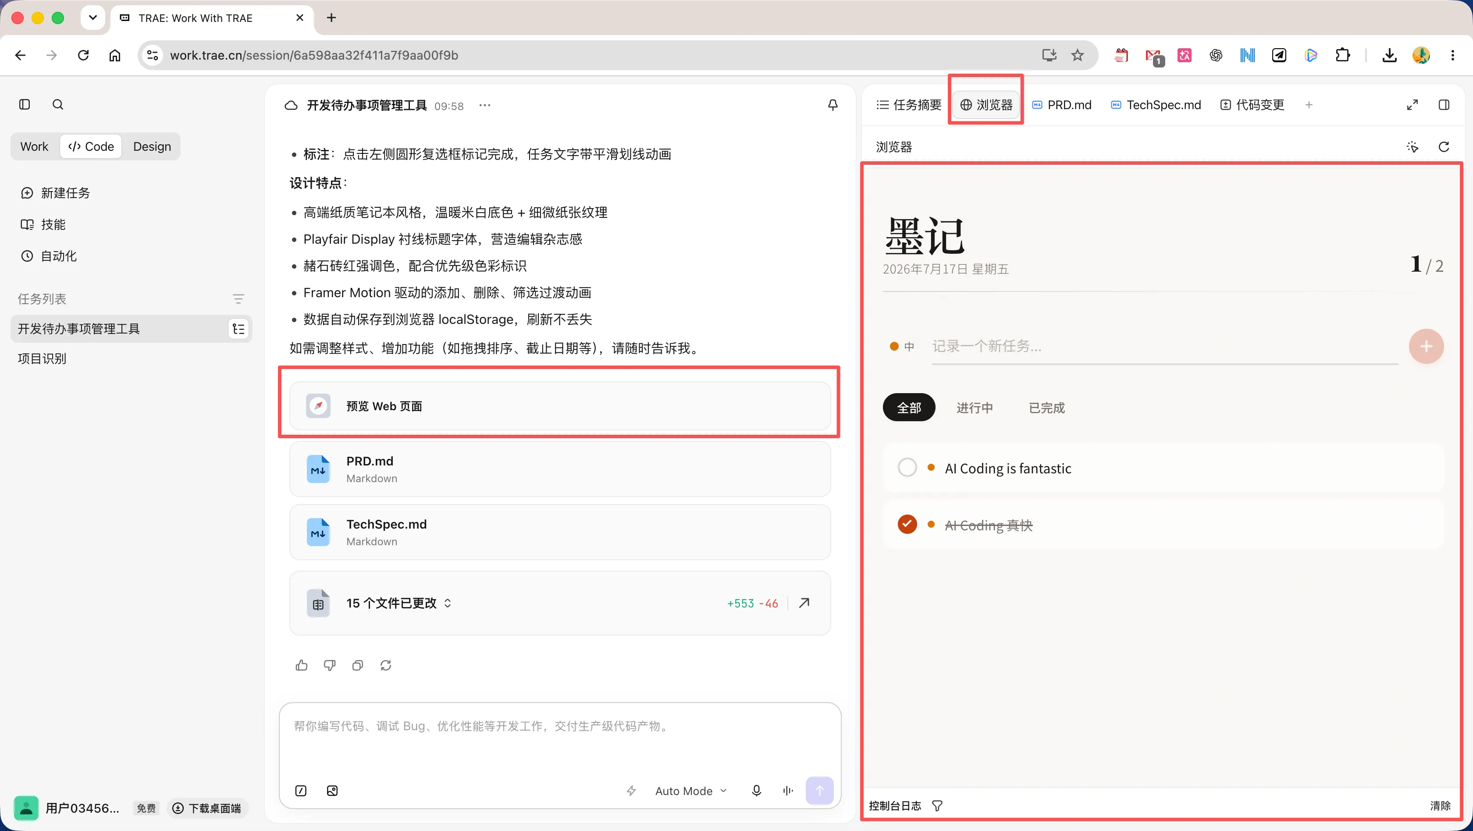Click the element picker icon in browser panel
This screenshot has height=831, width=1473.
1413,147
